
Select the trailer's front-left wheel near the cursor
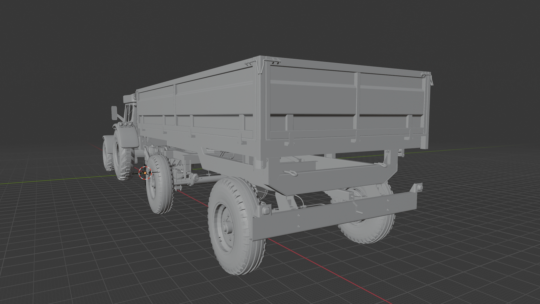pos(160,184)
